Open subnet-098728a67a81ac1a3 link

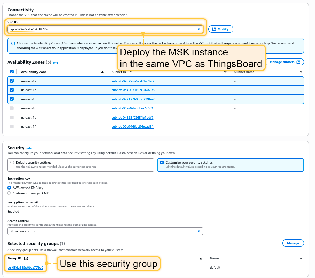pyautogui.click(x=133, y=81)
